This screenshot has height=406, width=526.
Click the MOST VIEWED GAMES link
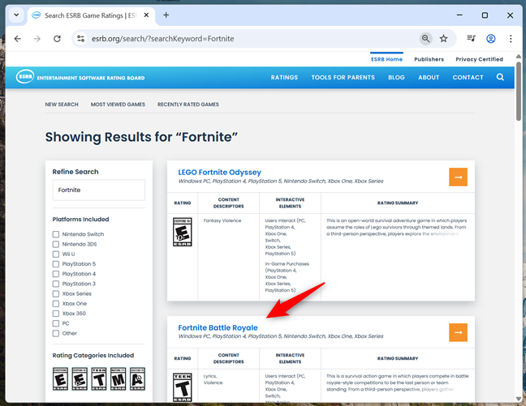[118, 105]
